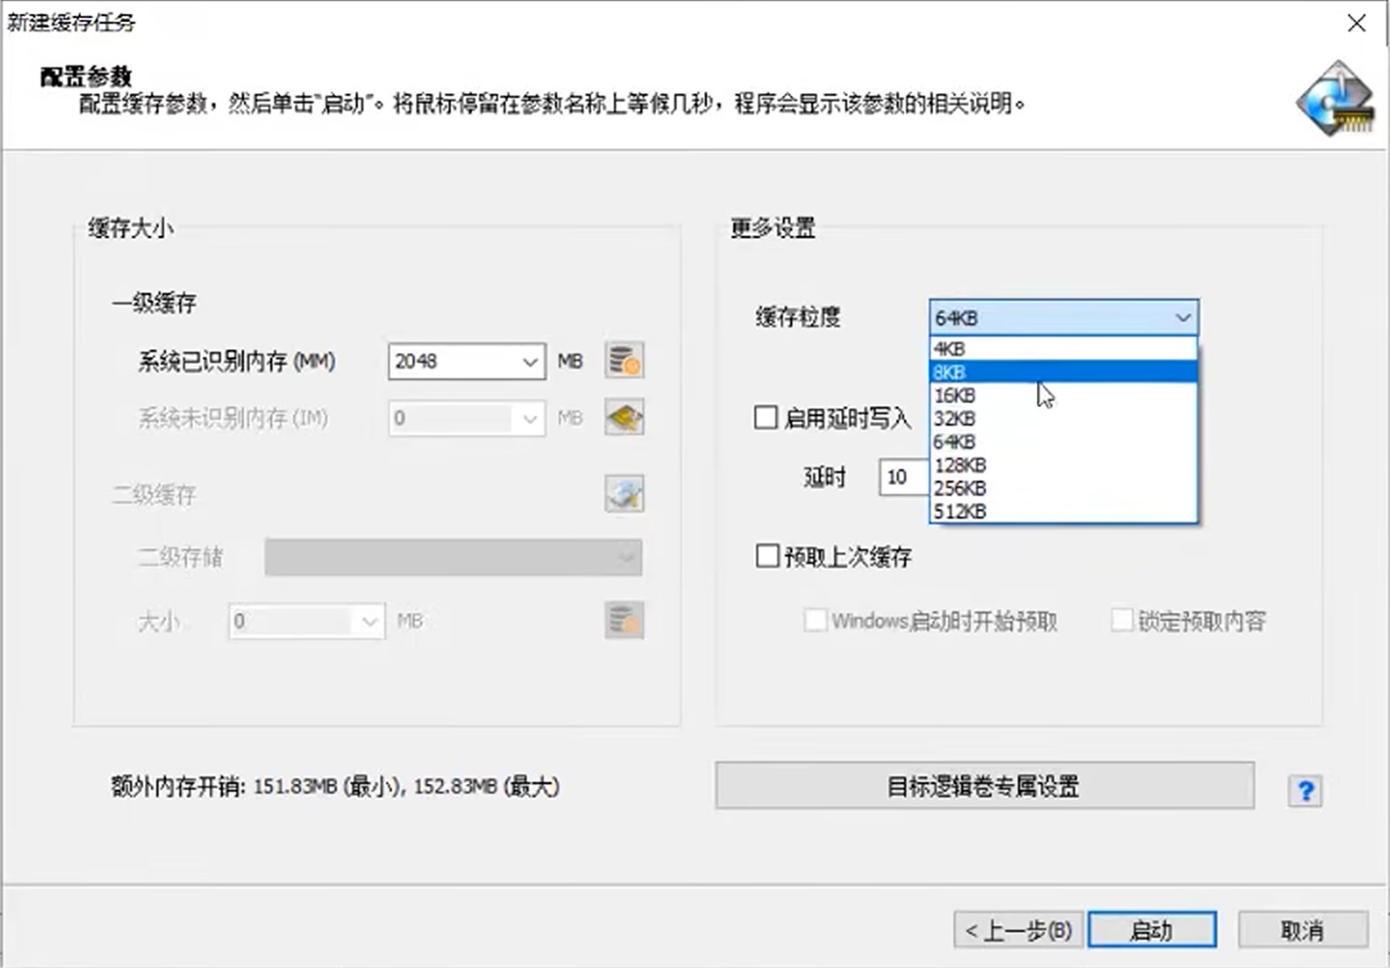Viewport: 1390px width, 968px height.
Task: Go back with the 上一步 button
Action: (x=1017, y=929)
